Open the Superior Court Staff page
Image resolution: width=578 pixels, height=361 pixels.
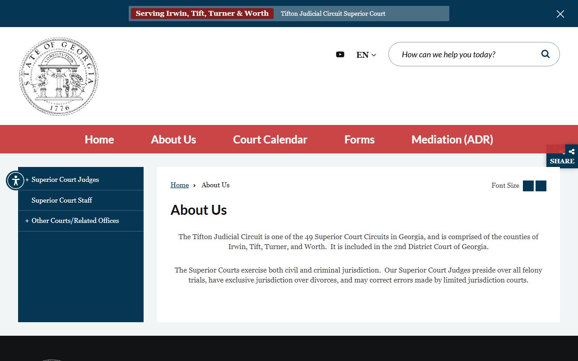click(x=62, y=200)
